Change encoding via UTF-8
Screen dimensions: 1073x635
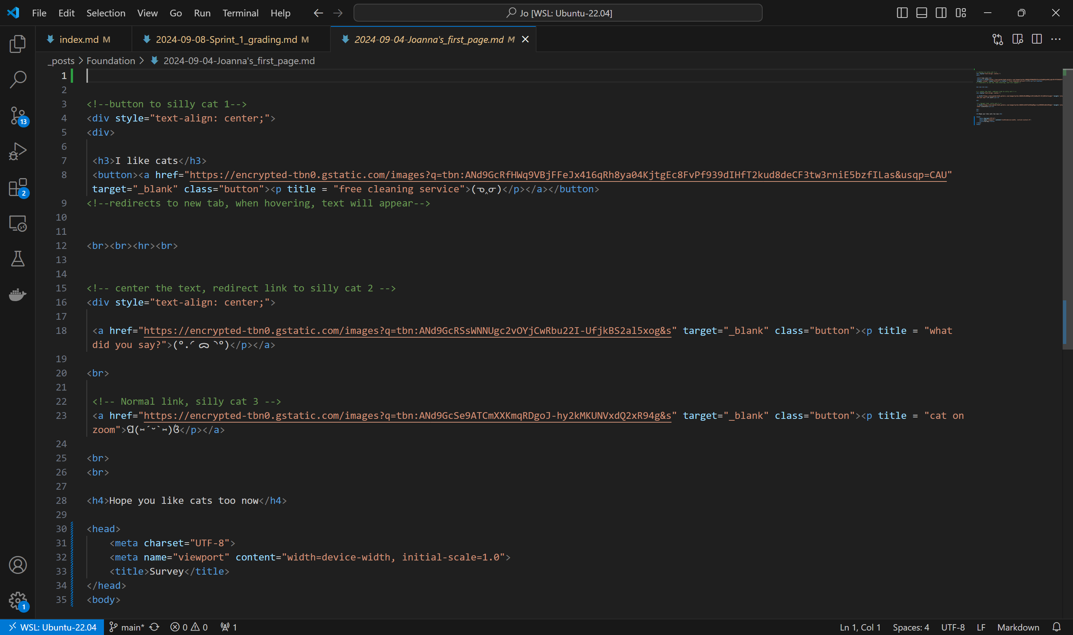pos(953,627)
